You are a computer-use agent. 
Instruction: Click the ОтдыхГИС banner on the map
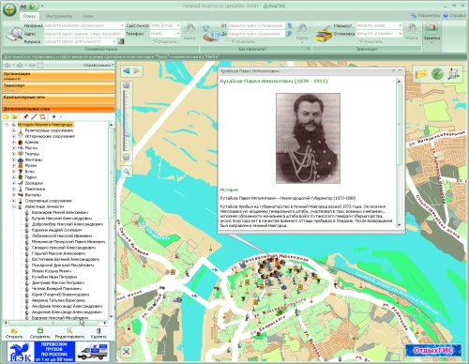pos(433,350)
